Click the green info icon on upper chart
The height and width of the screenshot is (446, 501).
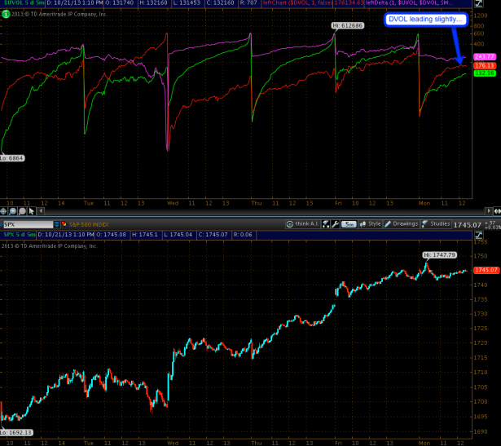pyautogui.click(x=6, y=14)
